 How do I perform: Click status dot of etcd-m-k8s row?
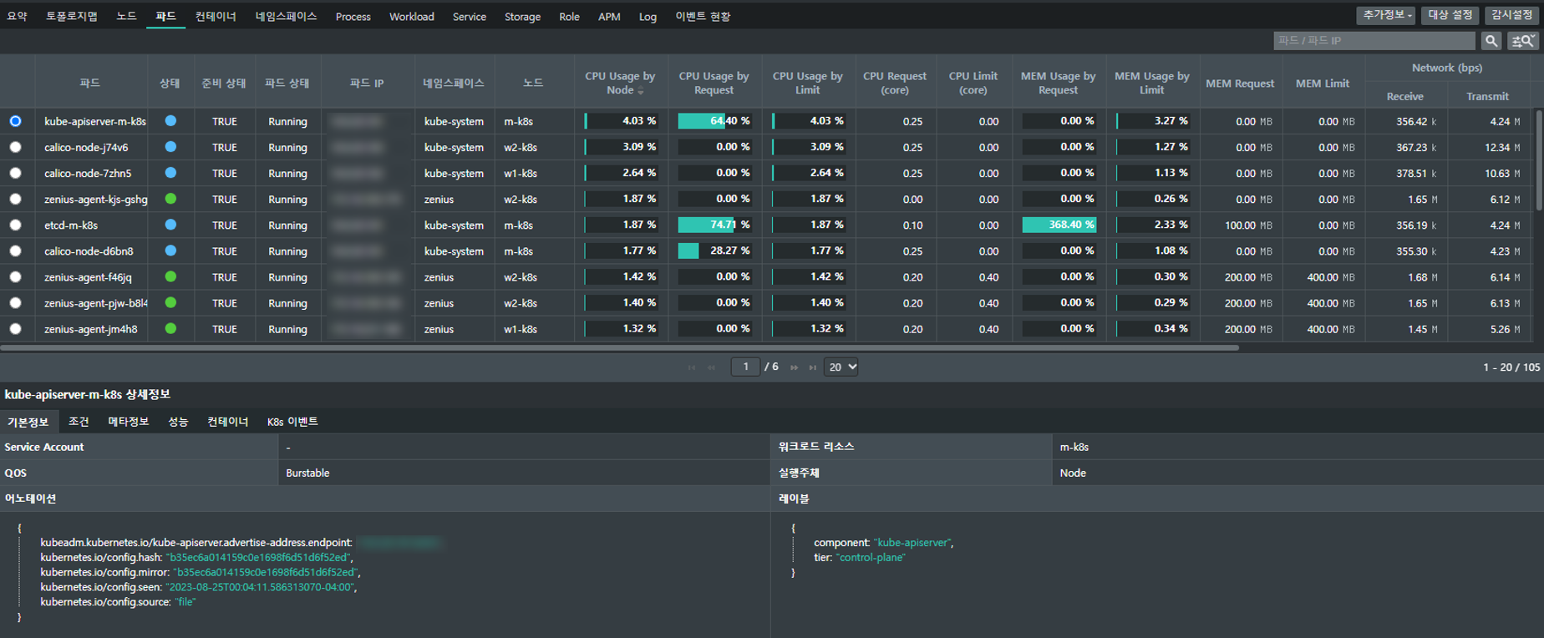170,225
